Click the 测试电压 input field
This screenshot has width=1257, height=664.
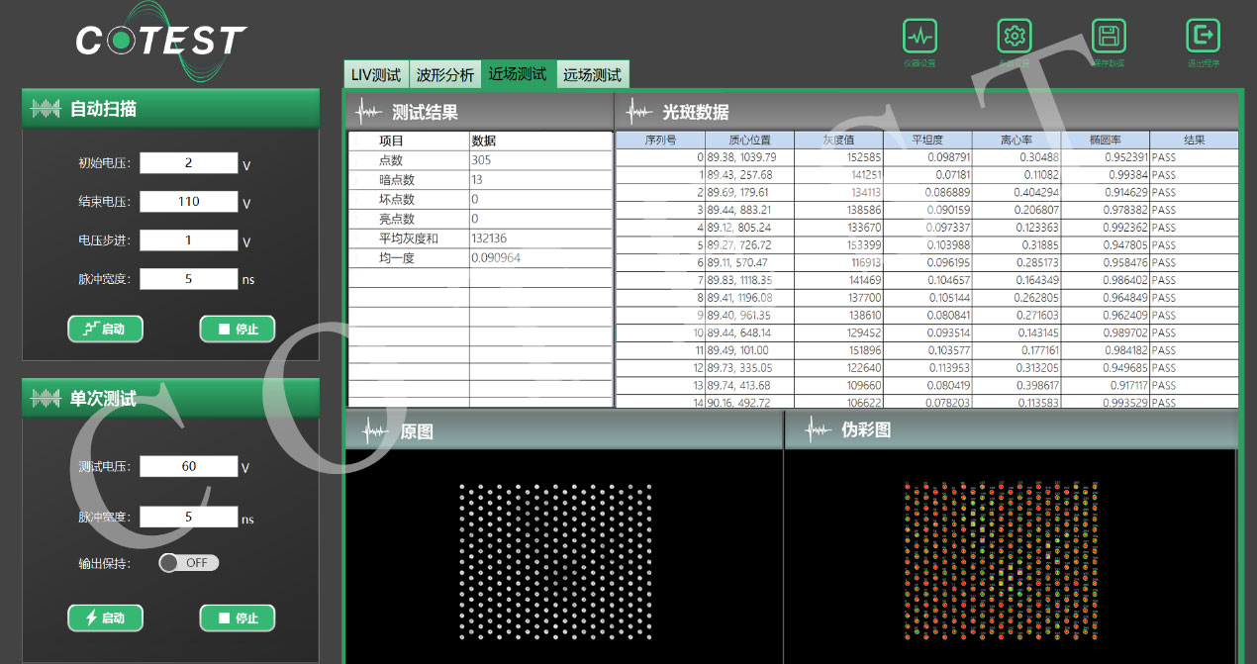(188, 466)
